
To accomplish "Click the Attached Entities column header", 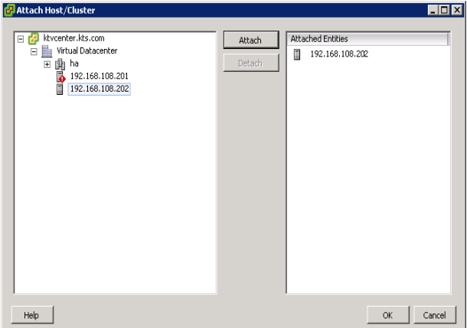I will [367, 38].
